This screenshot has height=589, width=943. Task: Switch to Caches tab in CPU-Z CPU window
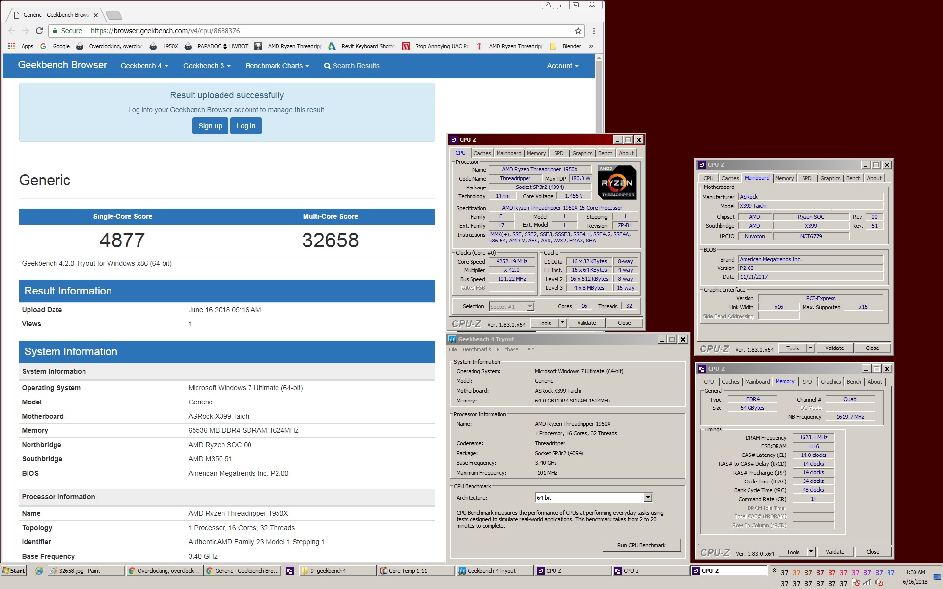(x=482, y=153)
